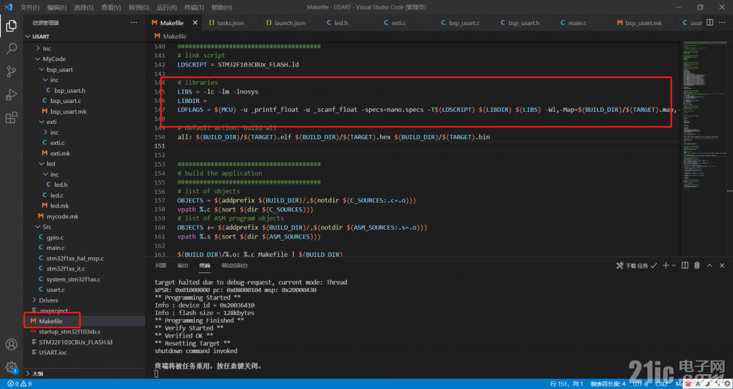Switch to tasks.json editor tab
This screenshot has height=389, width=733.
pos(231,22)
